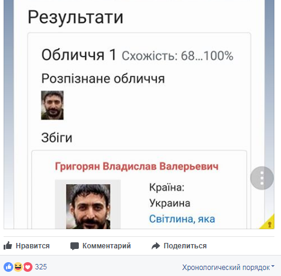281x276 pixels.
Task: Open the small recognized face thumbnail
Action: [52, 105]
